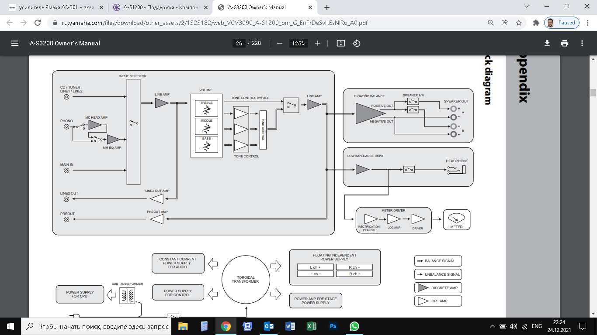This screenshot has width=597, height=335.
Task: Open the PDF viewer more actions menu
Action: [x=582, y=43]
